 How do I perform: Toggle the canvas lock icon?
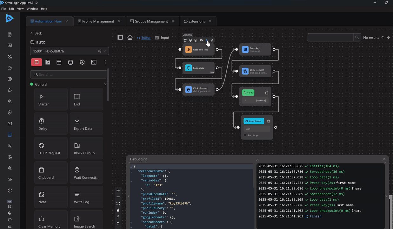click(x=118, y=210)
